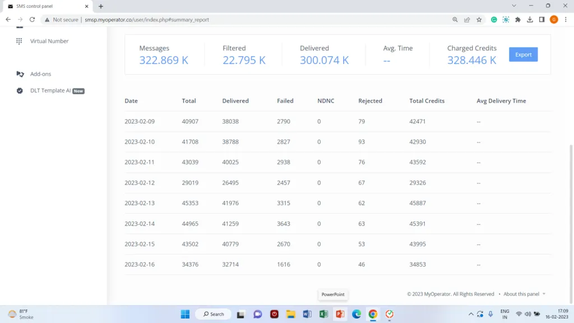Open the Extensions puzzle icon
This screenshot has width=574, height=323.
pos(518,20)
